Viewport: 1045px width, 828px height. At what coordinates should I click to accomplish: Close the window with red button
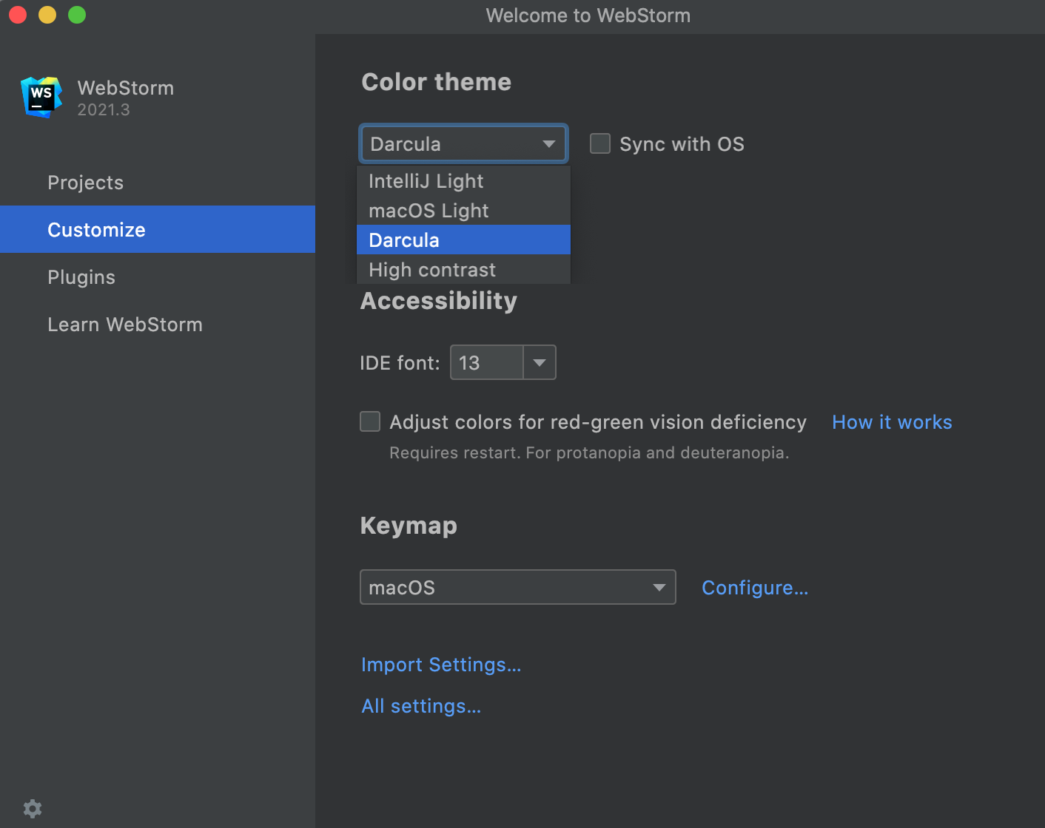18,15
